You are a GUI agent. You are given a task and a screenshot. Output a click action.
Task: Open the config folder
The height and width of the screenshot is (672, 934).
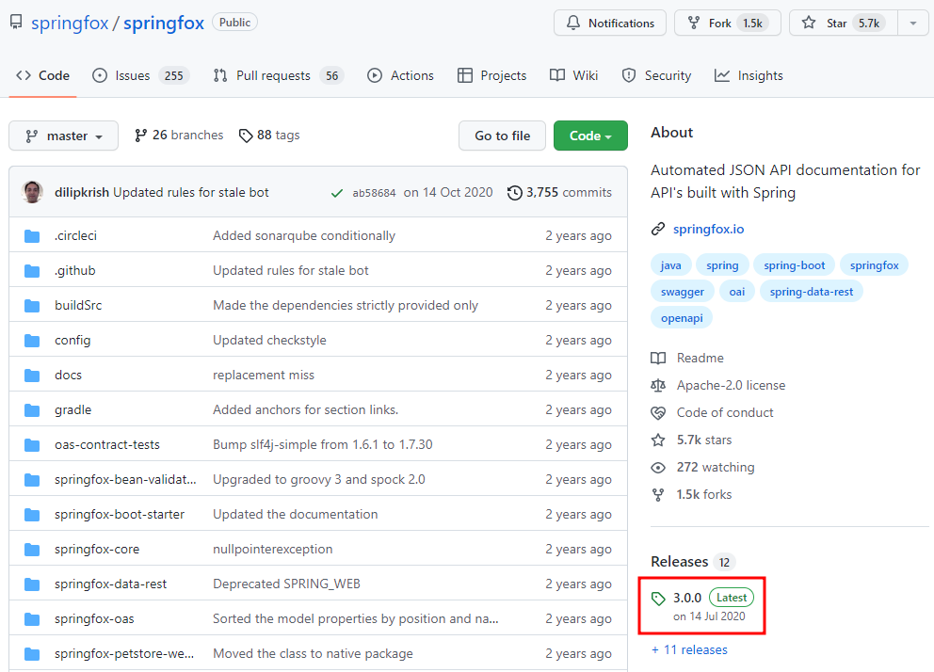coord(72,340)
